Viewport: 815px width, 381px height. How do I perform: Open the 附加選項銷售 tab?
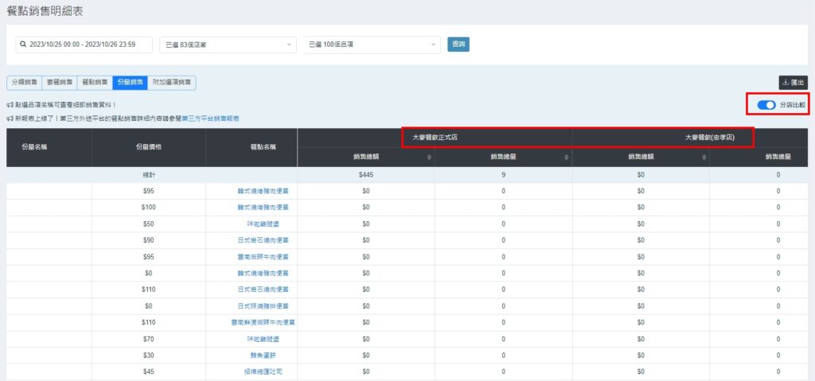[171, 82]
